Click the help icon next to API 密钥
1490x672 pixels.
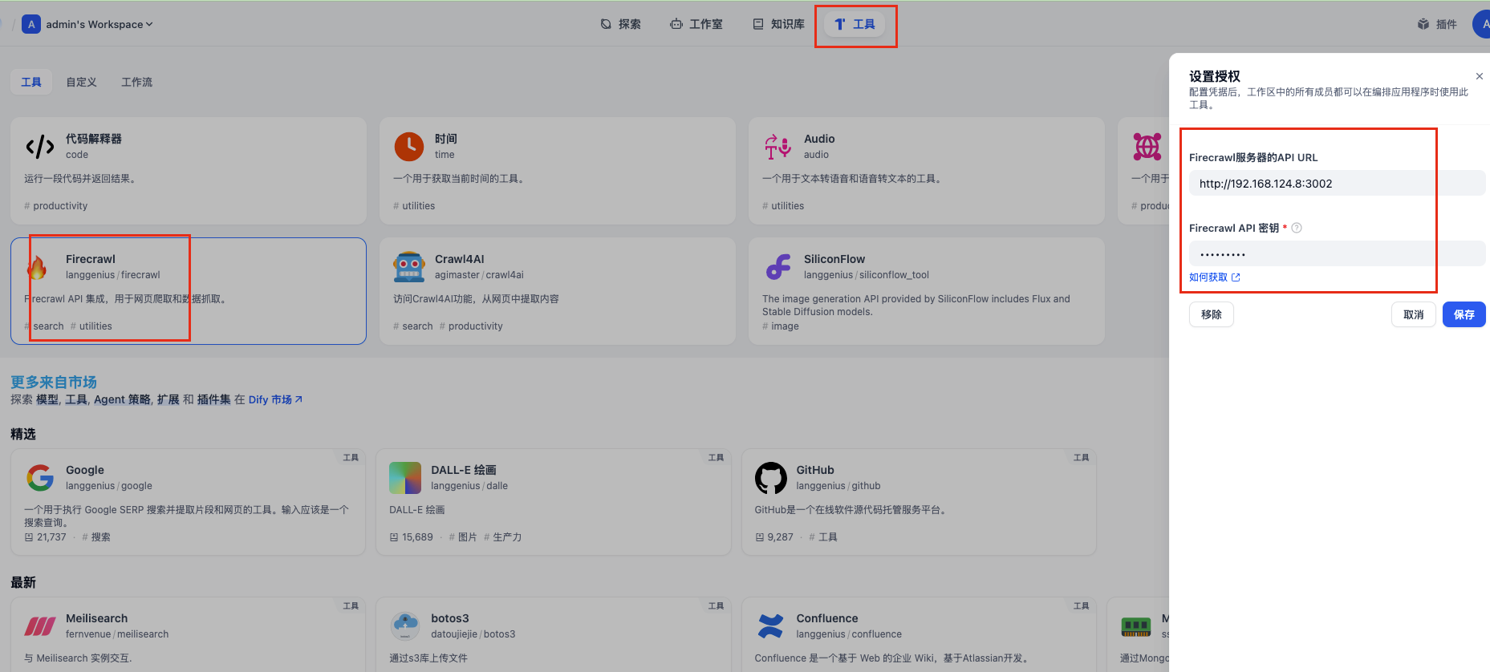1297,228
